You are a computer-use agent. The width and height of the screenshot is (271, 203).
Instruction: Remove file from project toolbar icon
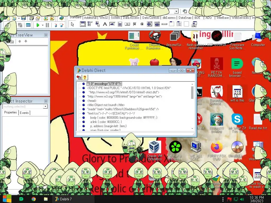(52, 18)
